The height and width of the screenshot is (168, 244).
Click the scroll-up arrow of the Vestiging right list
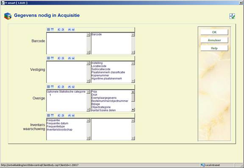tap(133, 63)
